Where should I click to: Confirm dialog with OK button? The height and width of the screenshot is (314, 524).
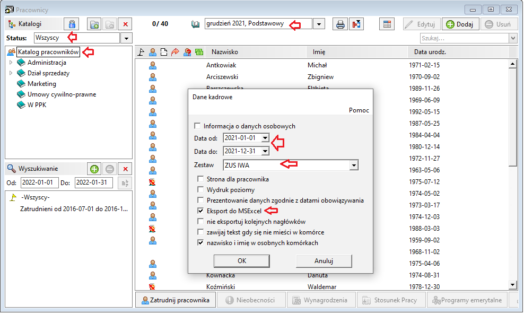pyautogui.click(x=242, y=261)
